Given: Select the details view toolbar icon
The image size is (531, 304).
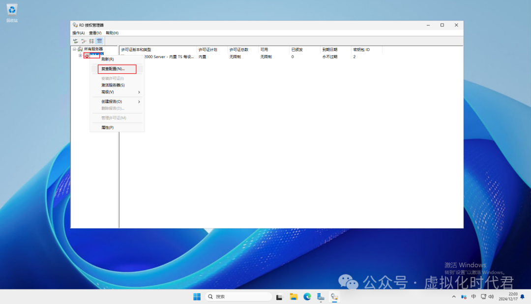Looking at the screenshot, I should tap(99, 41).
